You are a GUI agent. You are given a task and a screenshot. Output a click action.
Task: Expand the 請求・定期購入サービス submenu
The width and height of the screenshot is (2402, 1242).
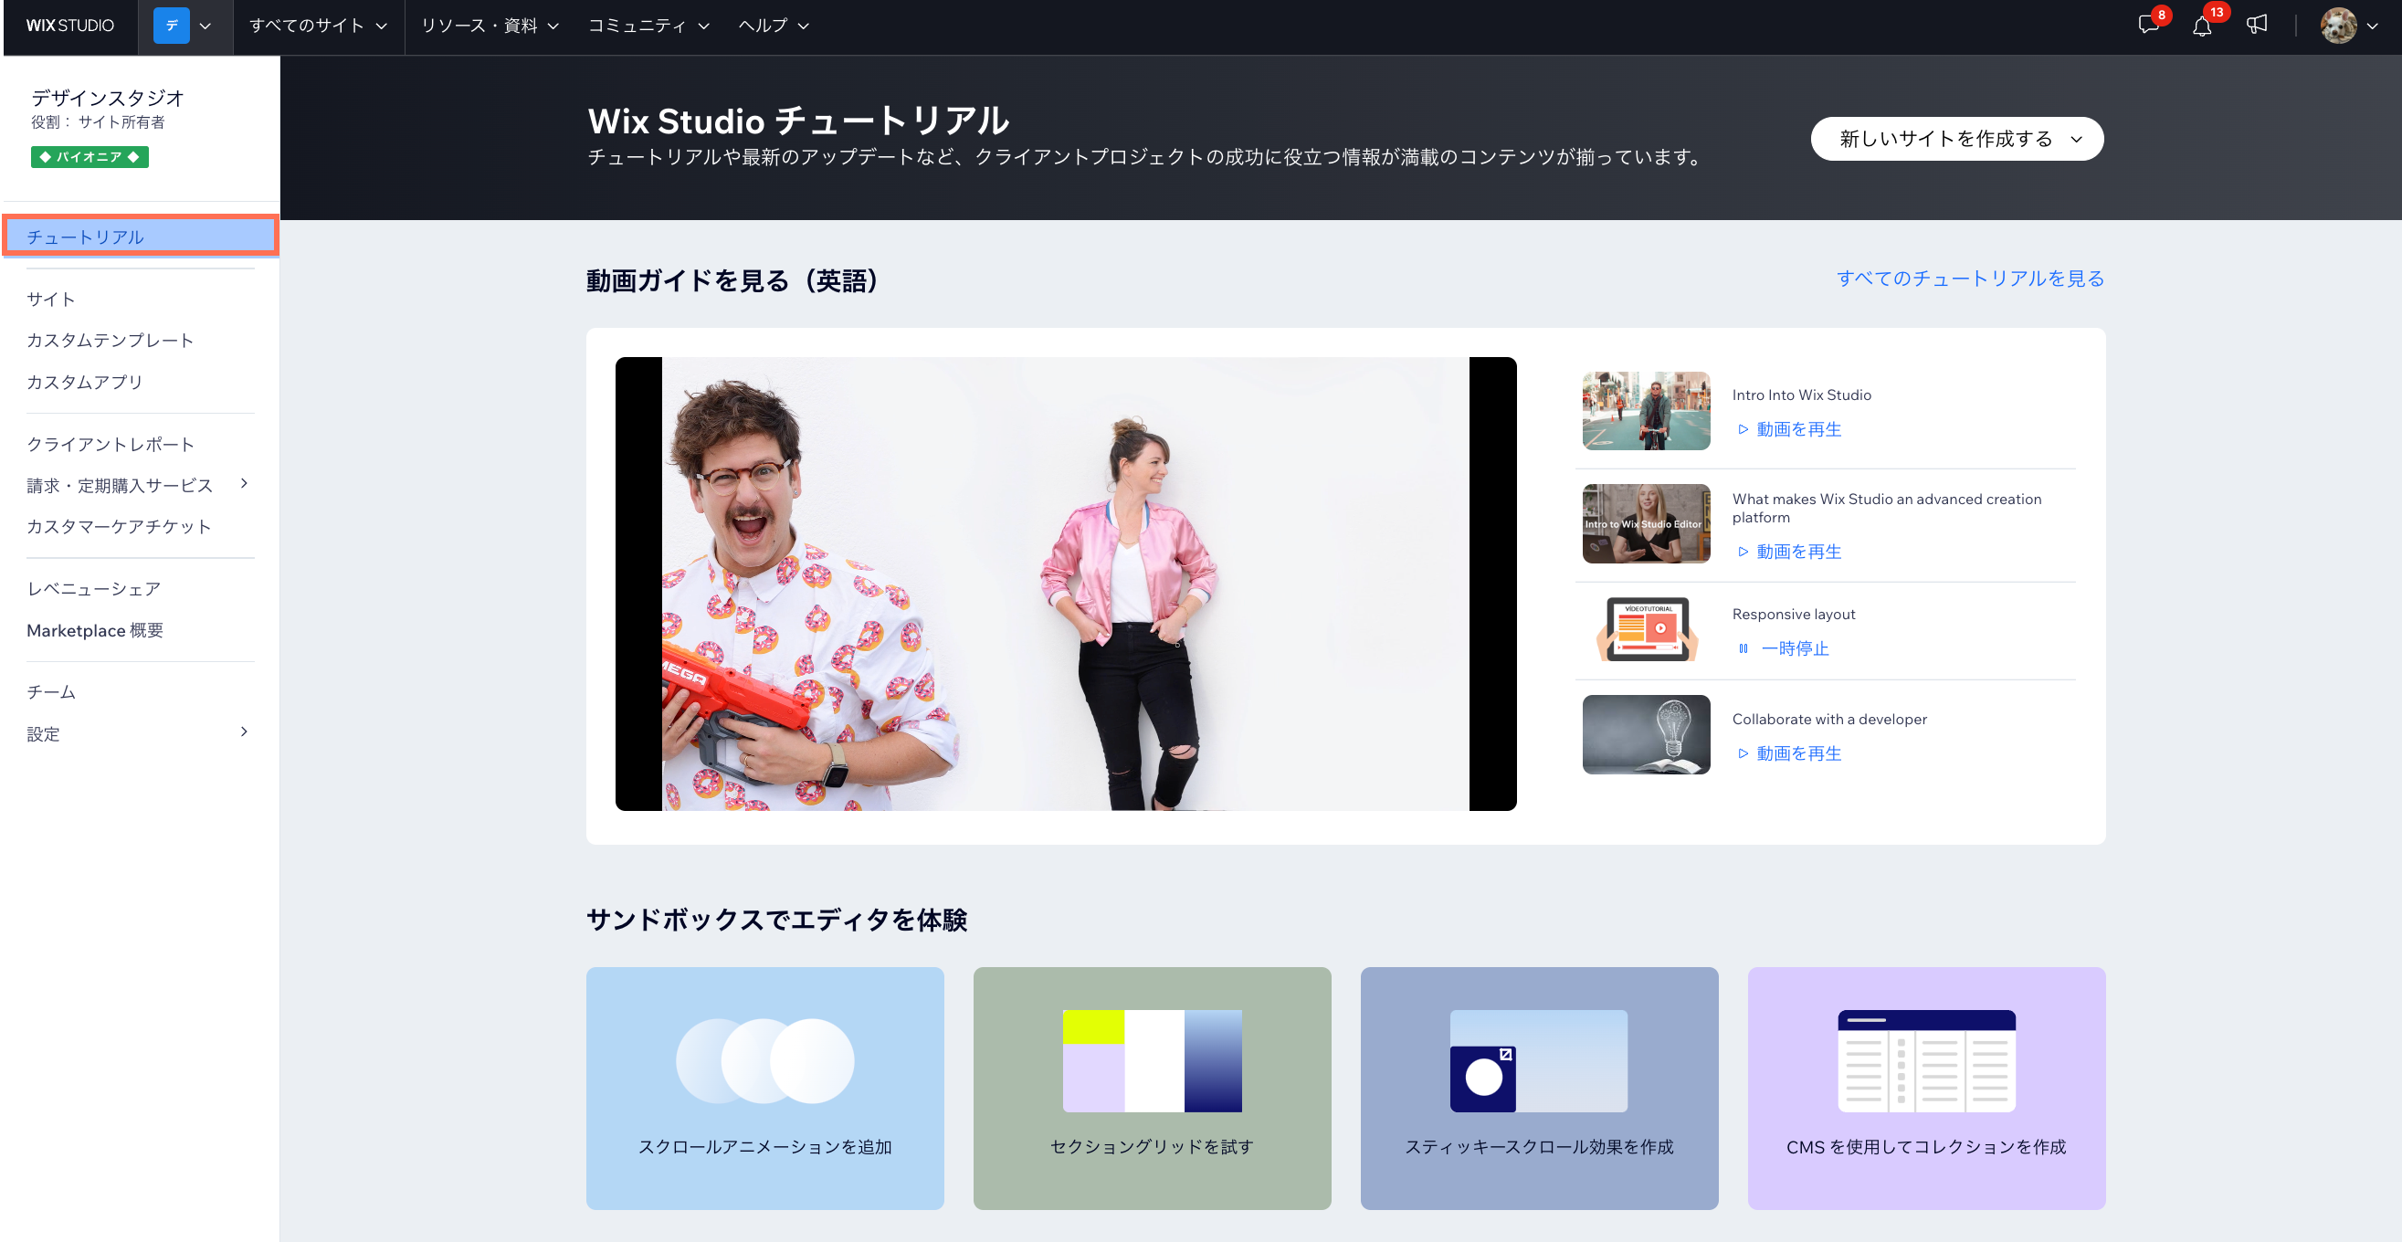[x=247, y=485]
